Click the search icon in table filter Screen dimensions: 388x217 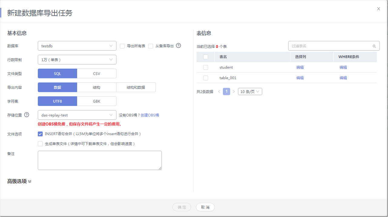pos(374,46)
